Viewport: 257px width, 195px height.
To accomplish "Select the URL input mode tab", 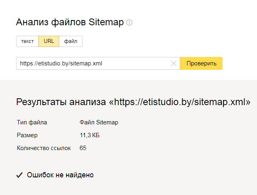I will [49, 41].
